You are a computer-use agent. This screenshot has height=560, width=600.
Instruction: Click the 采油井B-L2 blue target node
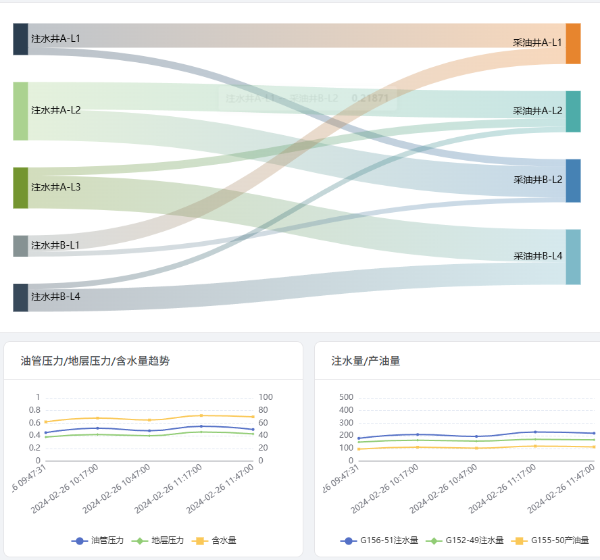(x=573, y=180)
